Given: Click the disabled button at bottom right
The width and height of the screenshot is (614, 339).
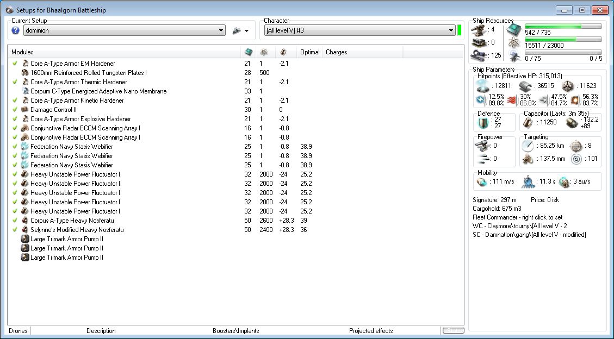Looking at the screenshot, I should [453, 331].
